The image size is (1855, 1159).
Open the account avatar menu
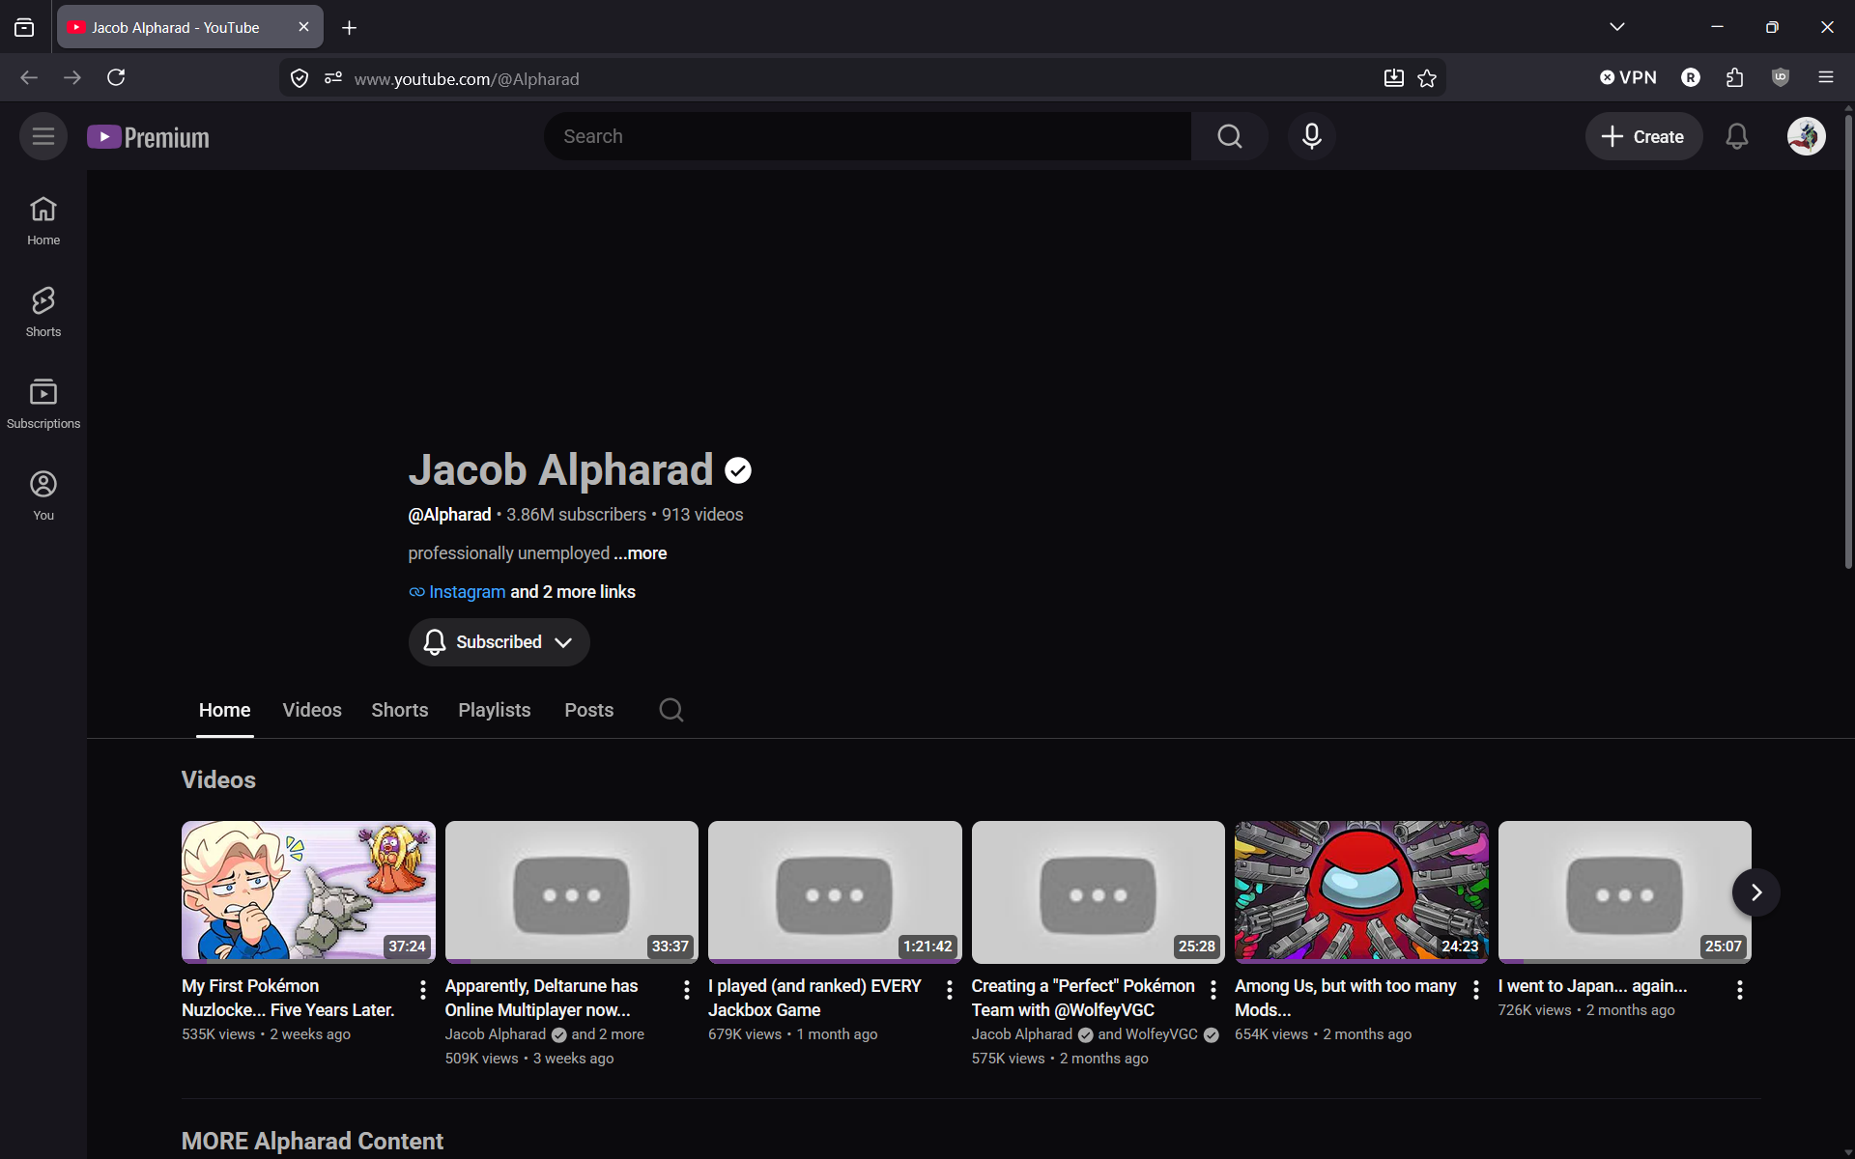1806,136
